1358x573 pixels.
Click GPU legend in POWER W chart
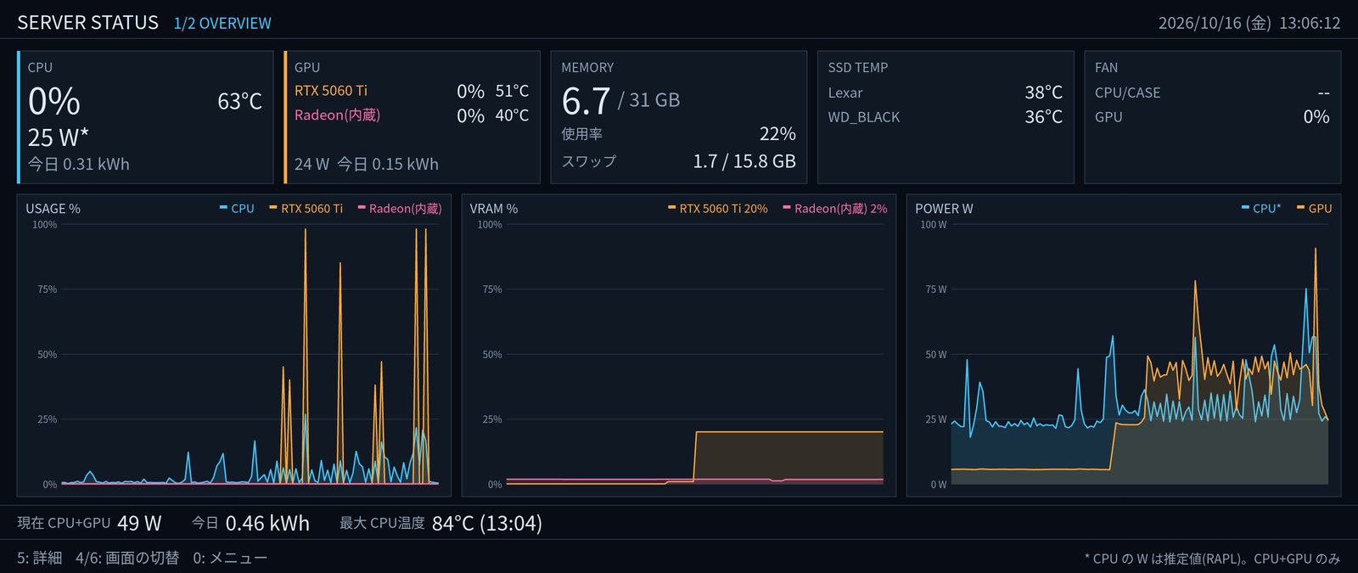coord(1314,208)
